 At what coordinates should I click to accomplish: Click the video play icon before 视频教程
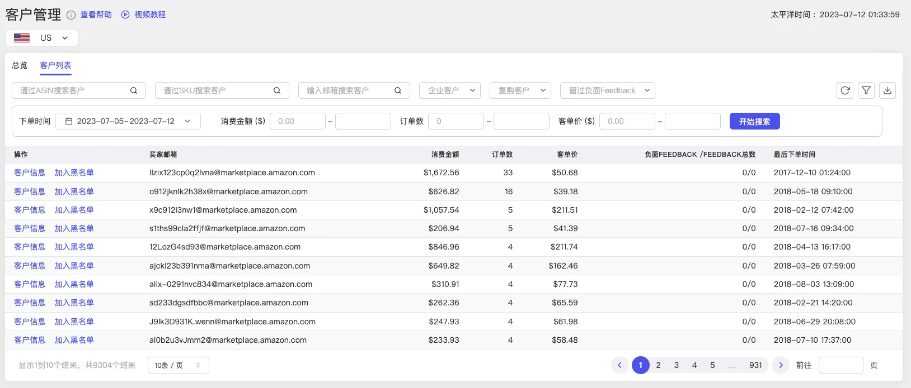click(125, 15)
